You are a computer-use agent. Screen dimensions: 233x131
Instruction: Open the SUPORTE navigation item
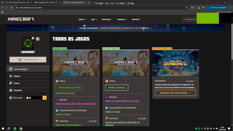136,20
